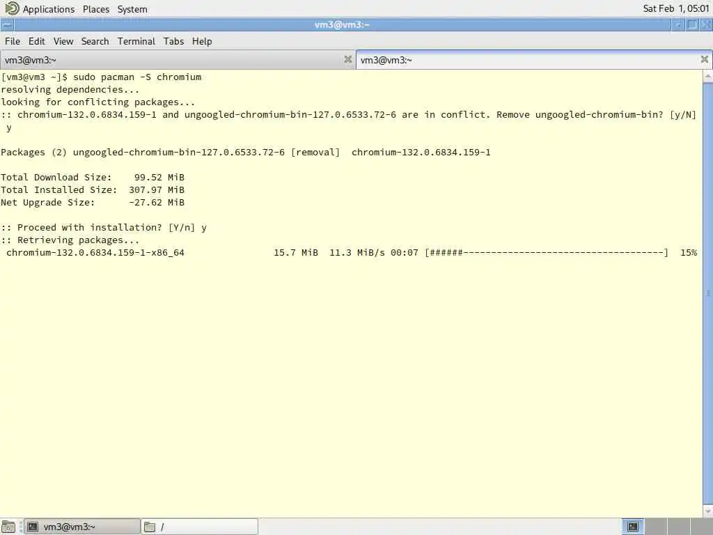Open the terminal Search menu

(x=95, y=41)
